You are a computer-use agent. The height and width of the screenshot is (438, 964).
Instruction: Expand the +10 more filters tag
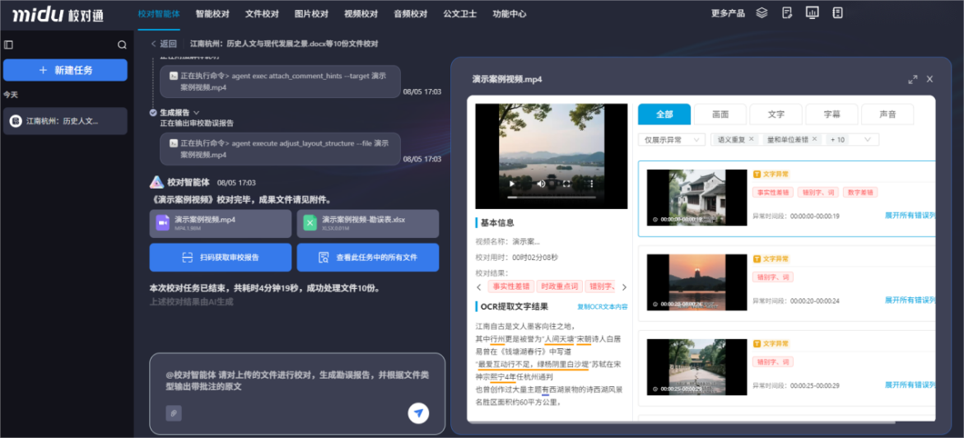click(837, 140)
